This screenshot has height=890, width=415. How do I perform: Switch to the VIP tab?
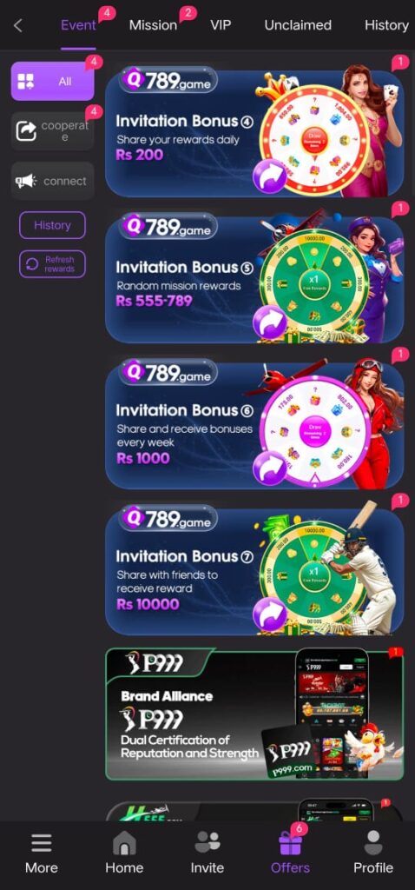221,25
